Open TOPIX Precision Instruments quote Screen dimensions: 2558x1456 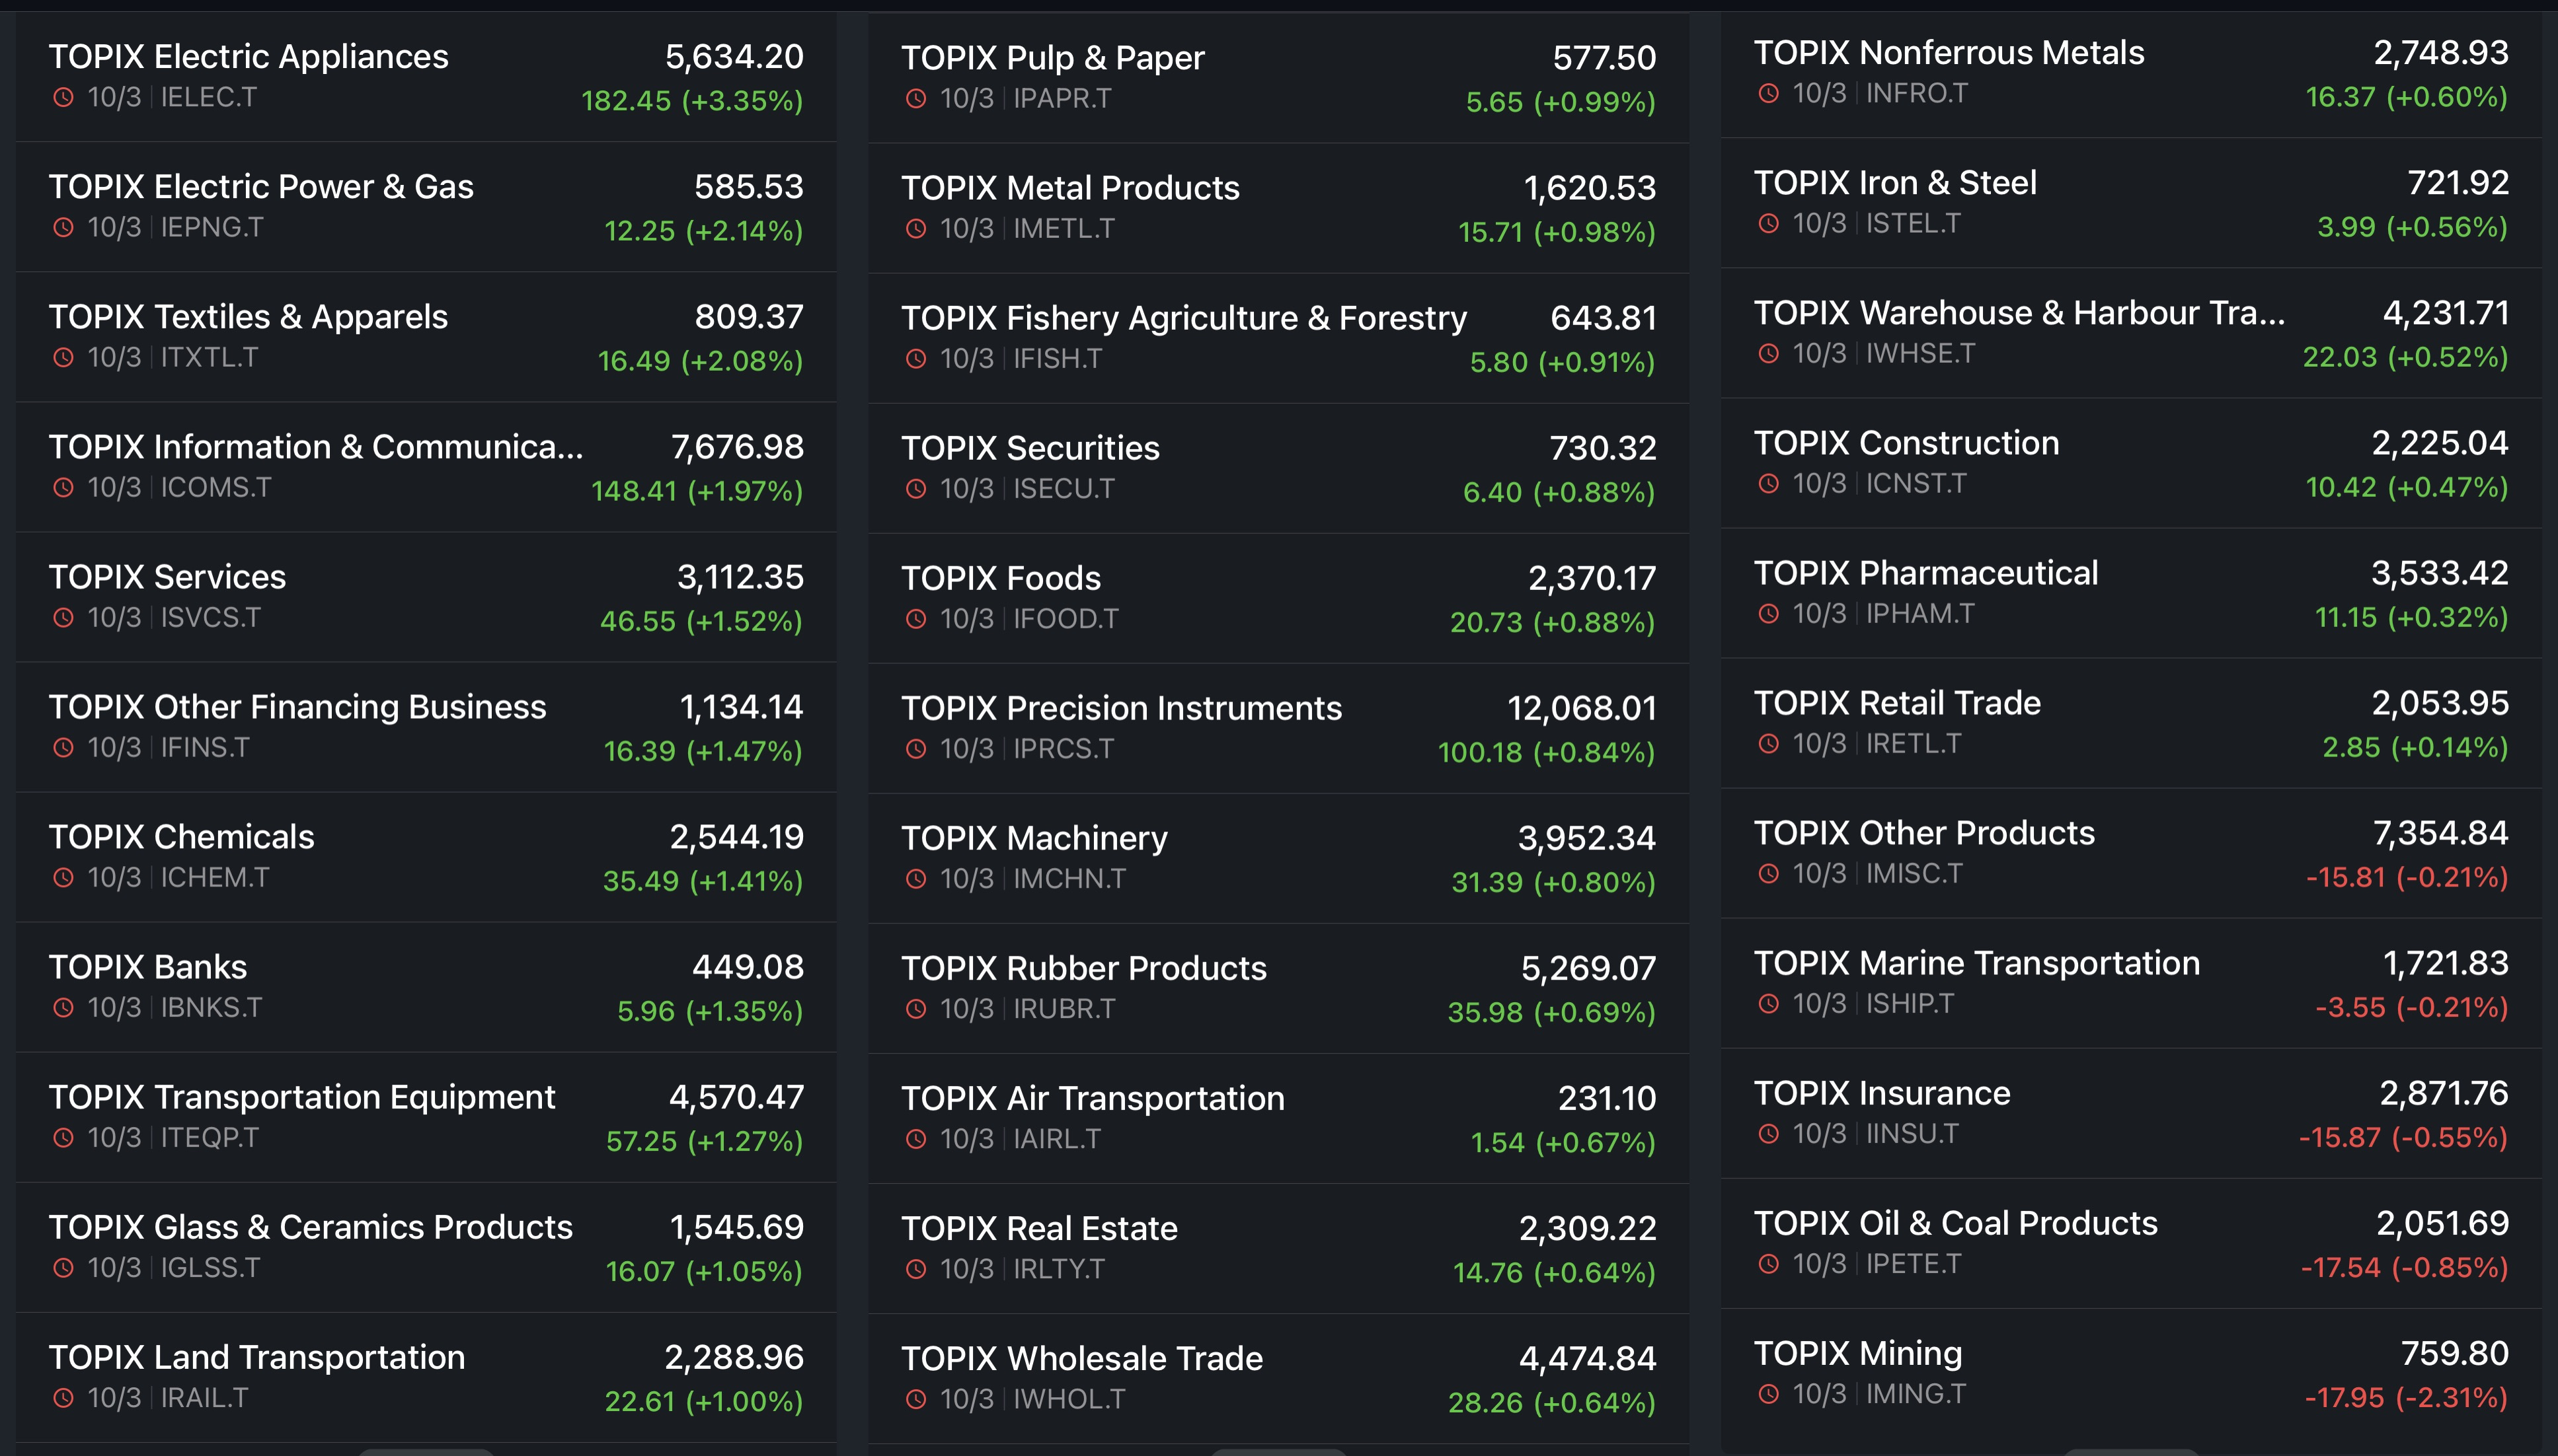pyautogui.click(x=1120, y=708)
